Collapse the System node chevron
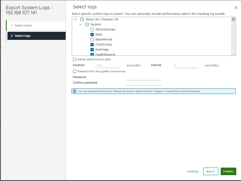Viewport: 241px width, 181px height. [x=80, y=25]
